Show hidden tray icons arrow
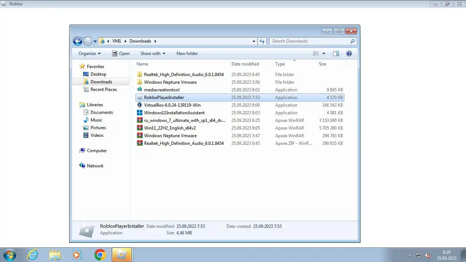Image resolution: width=466 pixels, height=262 pixels. pos(410,255)
